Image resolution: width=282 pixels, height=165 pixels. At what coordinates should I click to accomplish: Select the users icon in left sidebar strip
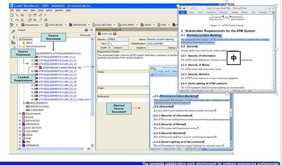(13, 42)
